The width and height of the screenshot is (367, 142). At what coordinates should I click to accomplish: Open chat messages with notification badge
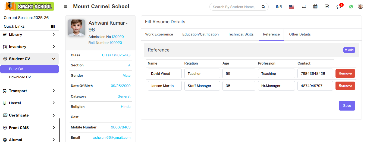point(339,7)
